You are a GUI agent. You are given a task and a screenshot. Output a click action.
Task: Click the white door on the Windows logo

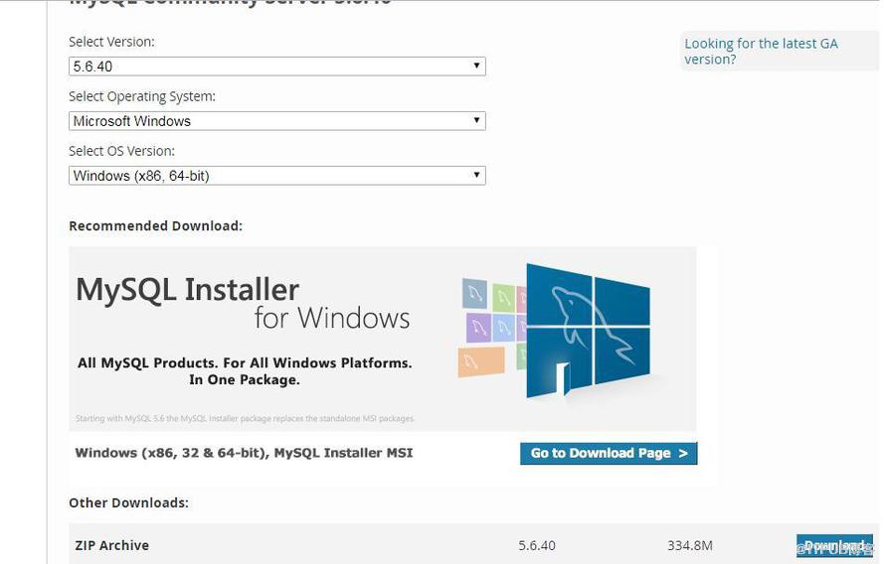(x=562, y=379)
